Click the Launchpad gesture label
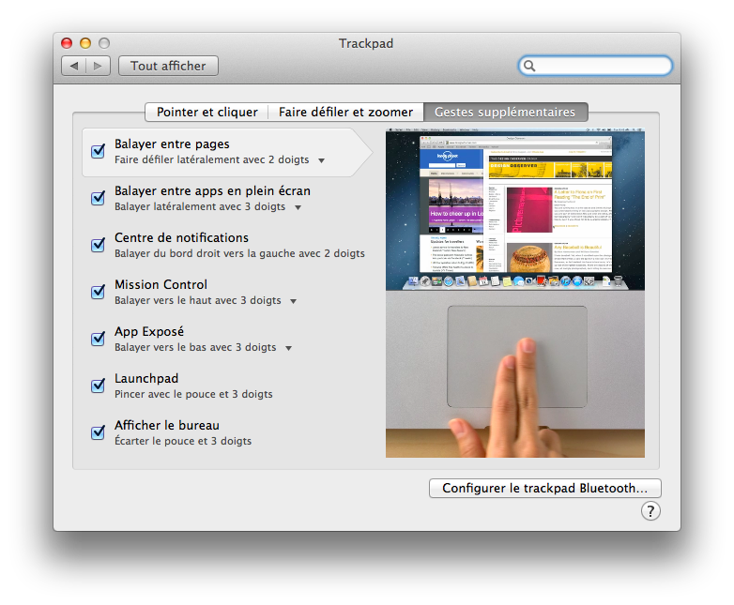Viewport: 734px width, 605px height. coord(146,378)
